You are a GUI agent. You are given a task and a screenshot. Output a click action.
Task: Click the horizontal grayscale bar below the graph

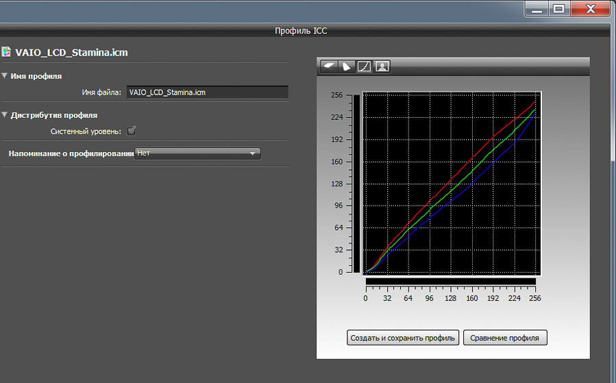point(451,282)
